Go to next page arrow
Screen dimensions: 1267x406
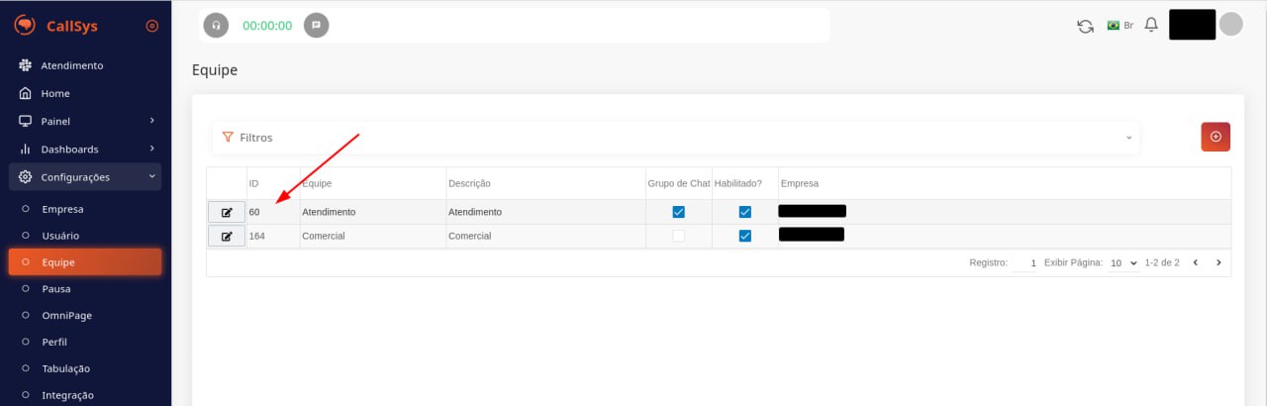click(x=1218, y=262)
